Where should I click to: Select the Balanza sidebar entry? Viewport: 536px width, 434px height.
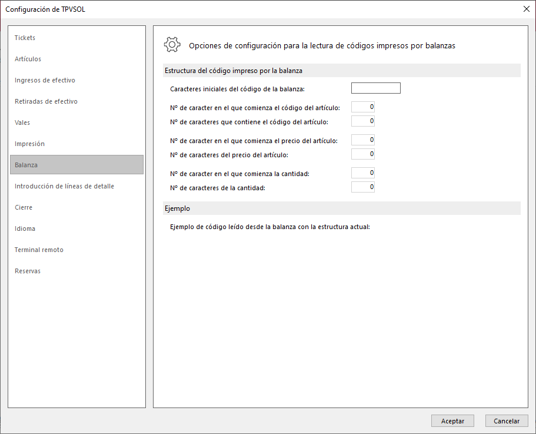pos(76,165)
